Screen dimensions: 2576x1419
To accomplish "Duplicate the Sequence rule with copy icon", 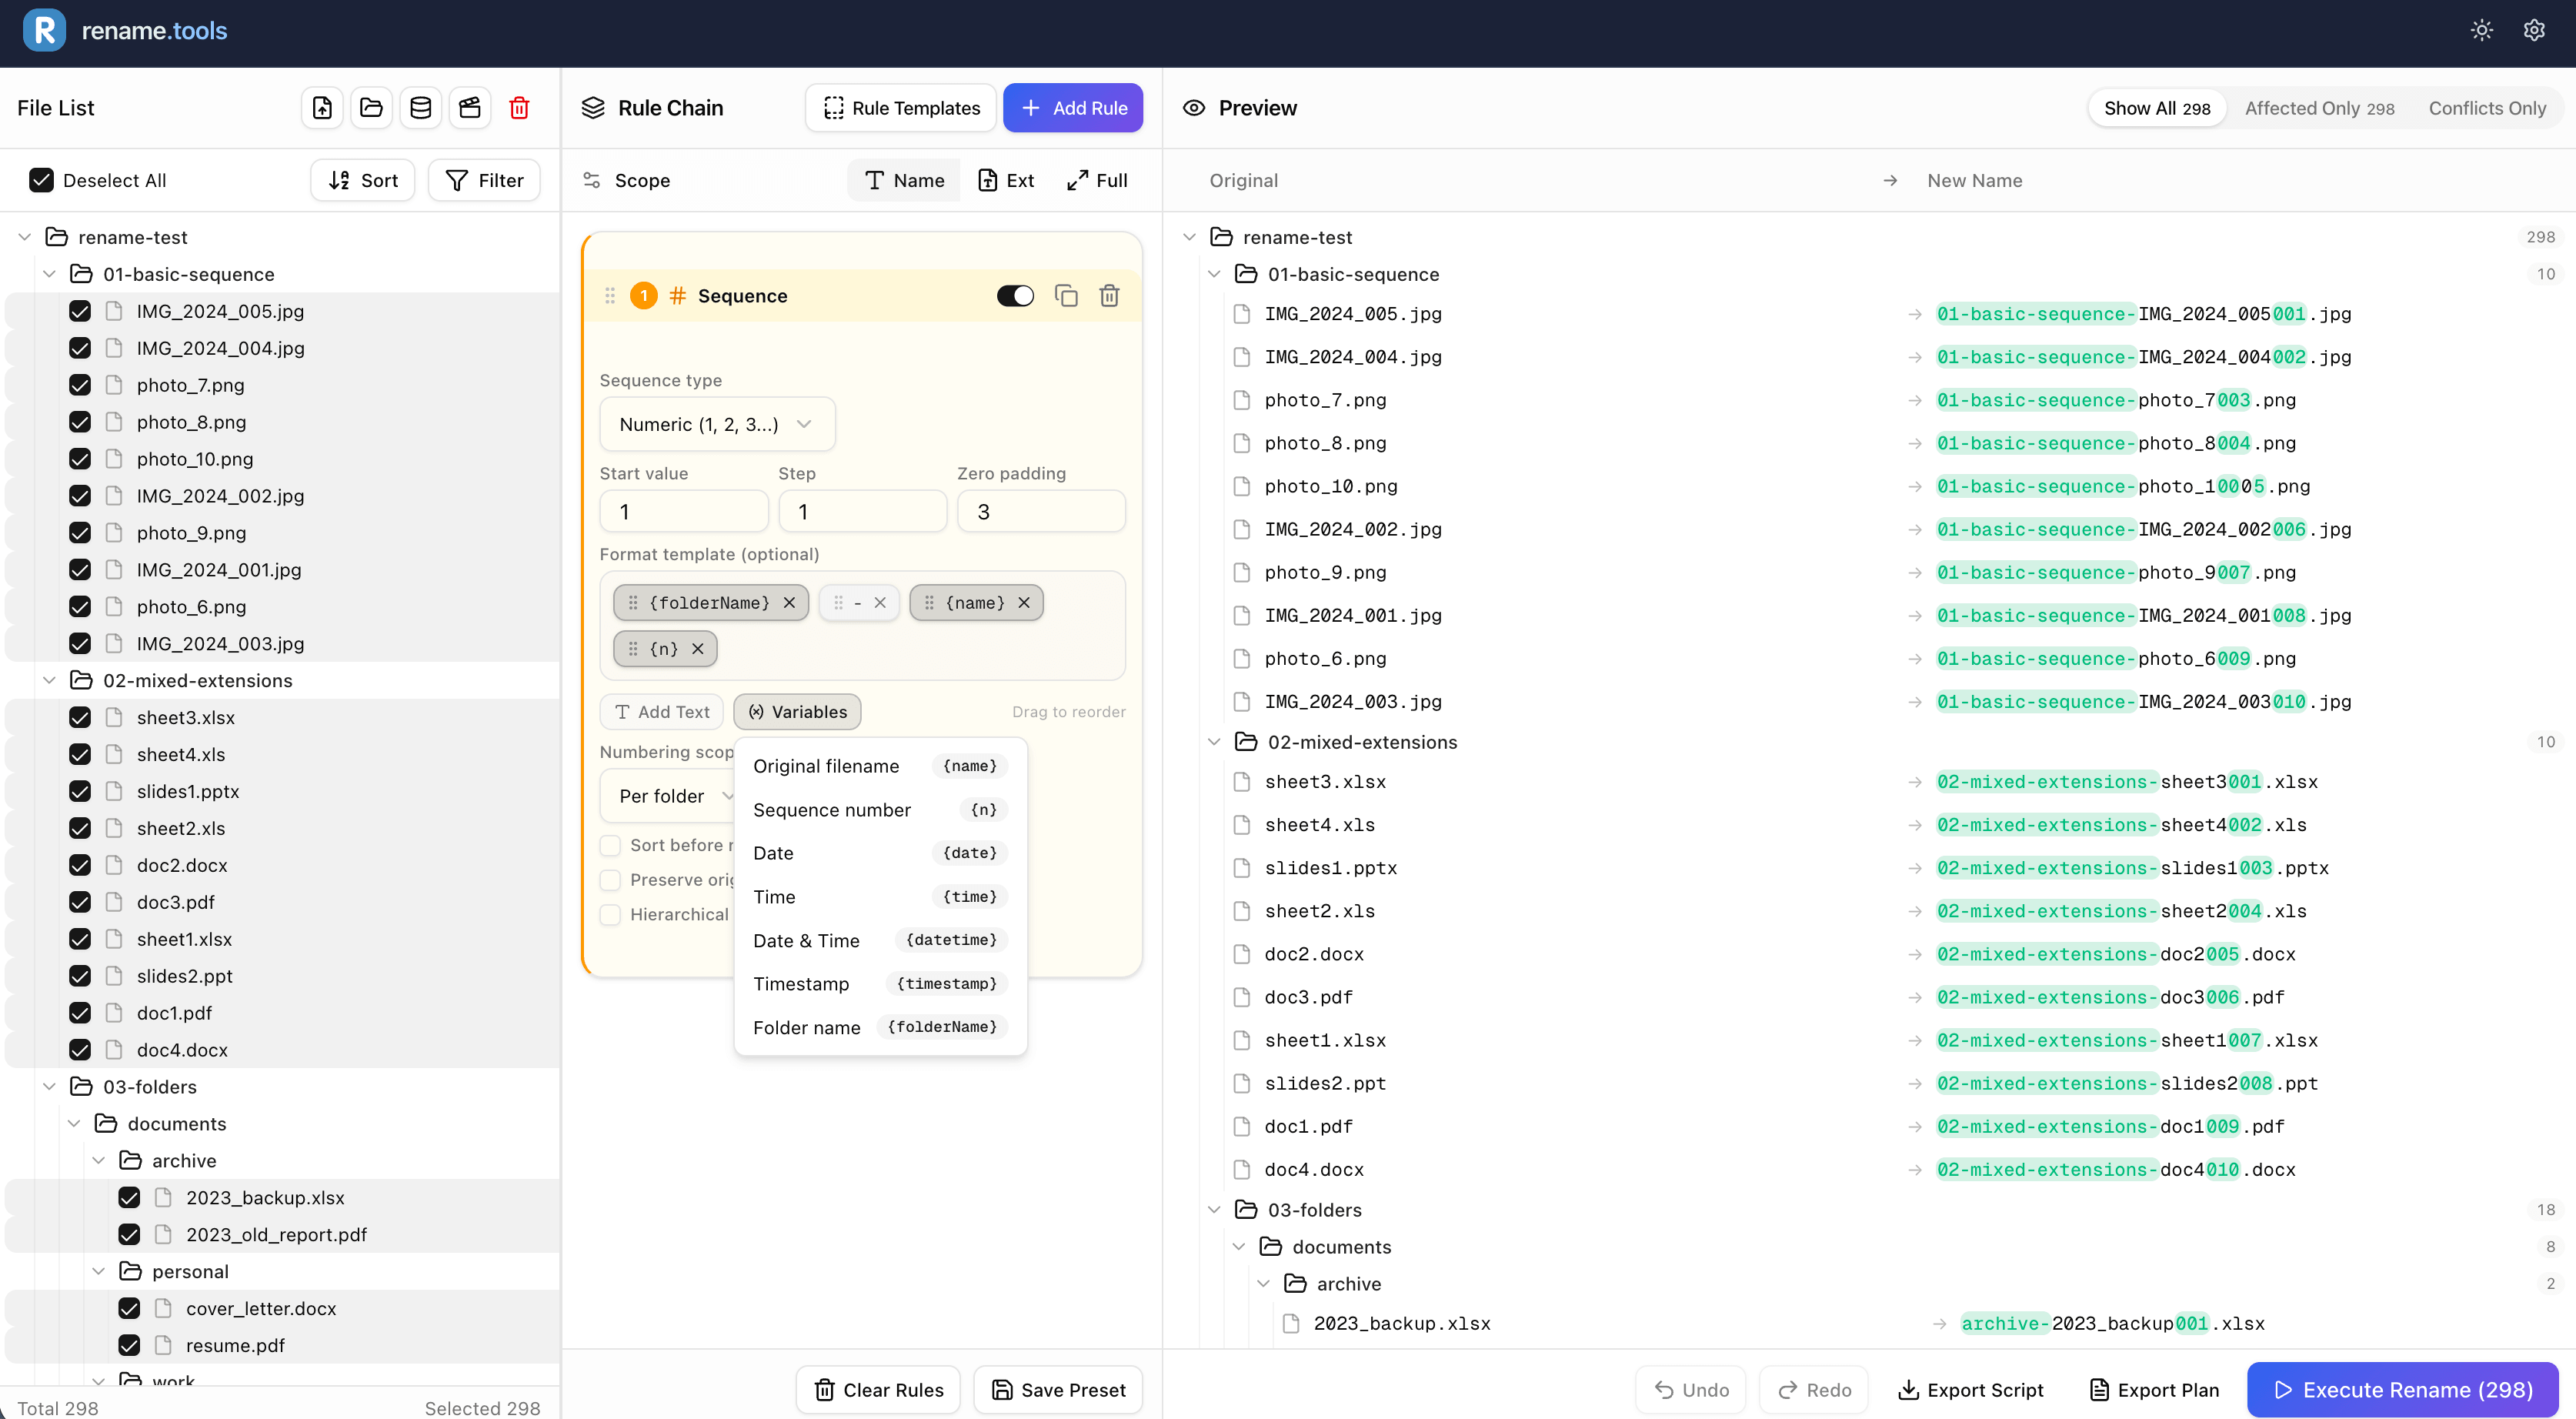I will [x=1066, y=296].
